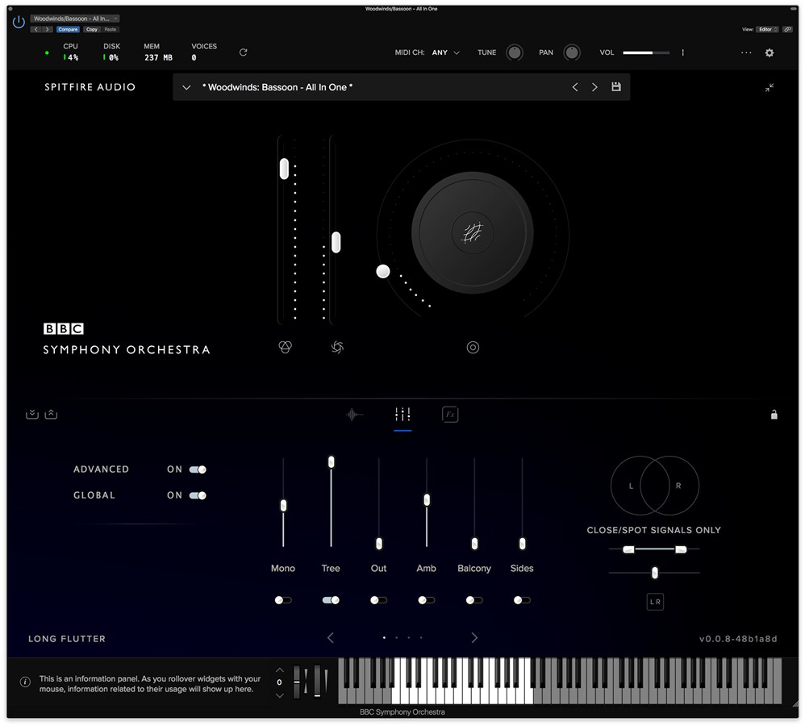The width and height of the screenshot is (805, 726).
Task: Click the version text v0.0.8-48b1a8d
Action: (738, 639)
